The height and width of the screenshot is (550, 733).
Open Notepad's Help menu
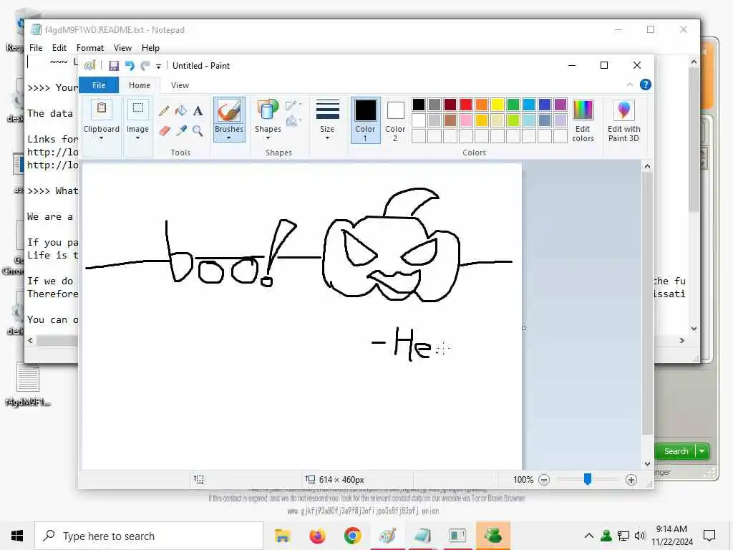click(150, 48)
